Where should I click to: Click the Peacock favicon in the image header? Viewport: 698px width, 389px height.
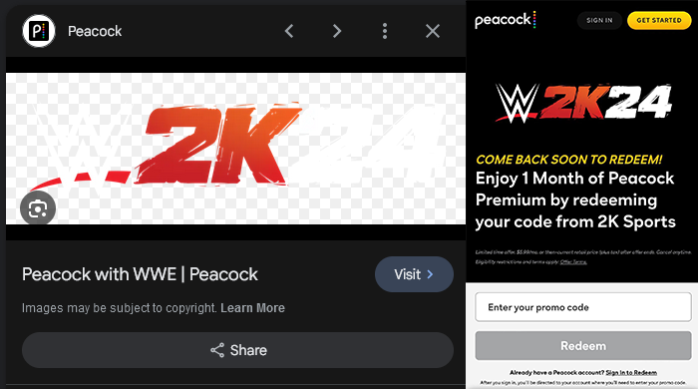(39, 31)
